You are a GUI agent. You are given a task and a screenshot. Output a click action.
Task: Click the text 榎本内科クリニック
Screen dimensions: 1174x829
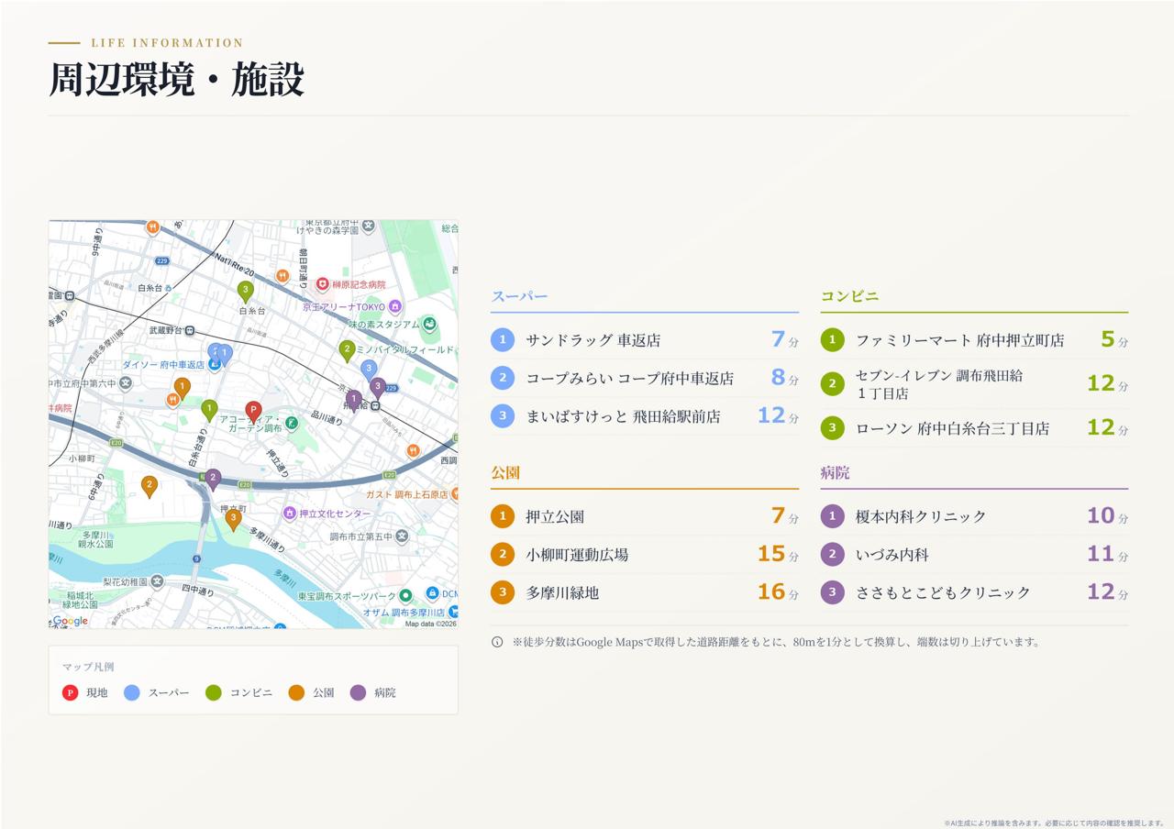[x=921, y=516]
